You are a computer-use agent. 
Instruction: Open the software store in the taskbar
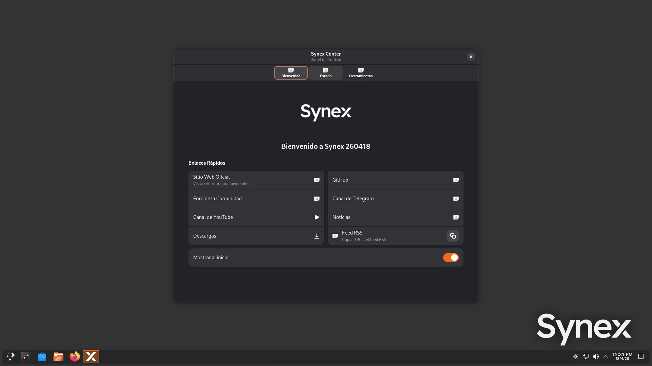42,357
